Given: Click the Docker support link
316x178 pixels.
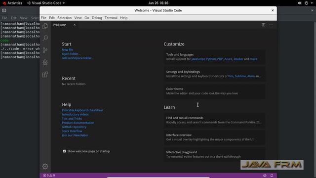Looking at the screenshot, I should 238,59.
